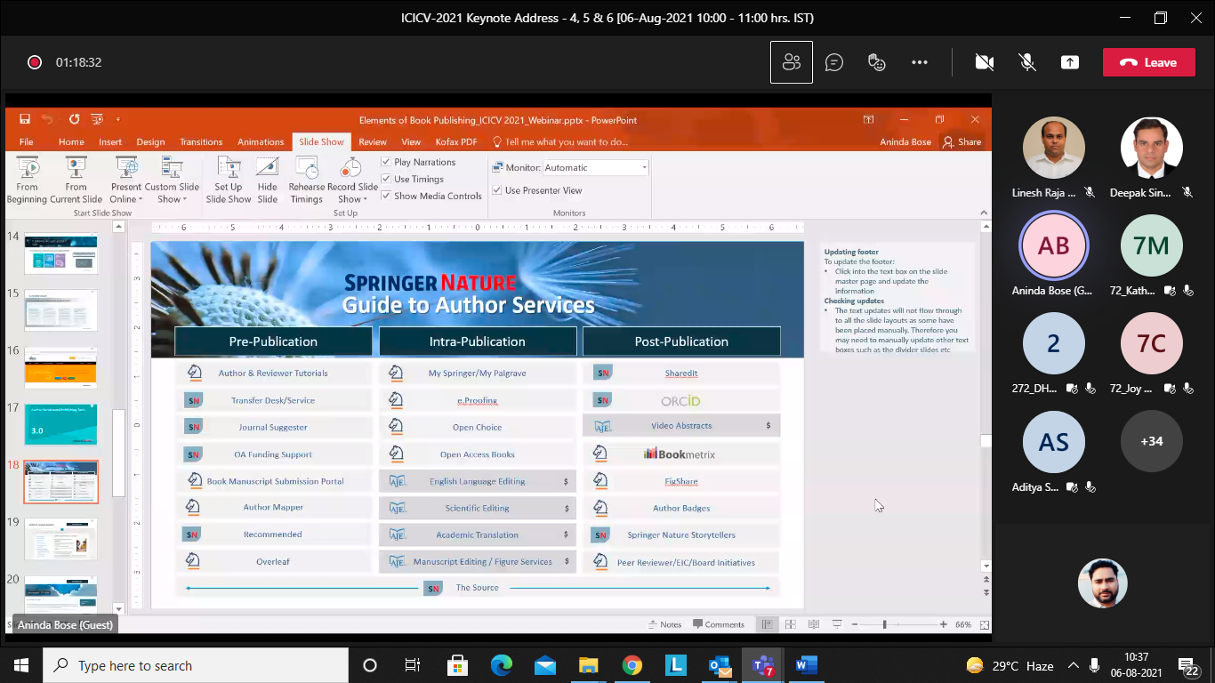Show the +34 more participants

pos(1151,441)
